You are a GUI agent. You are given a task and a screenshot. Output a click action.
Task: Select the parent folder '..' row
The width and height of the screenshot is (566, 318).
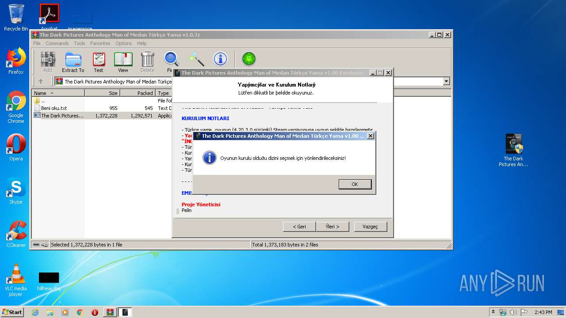pos(102,101)
